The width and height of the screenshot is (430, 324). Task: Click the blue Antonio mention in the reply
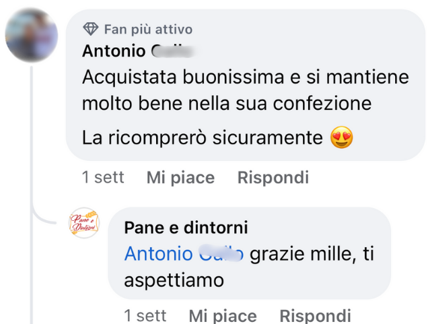pos(184,254)
